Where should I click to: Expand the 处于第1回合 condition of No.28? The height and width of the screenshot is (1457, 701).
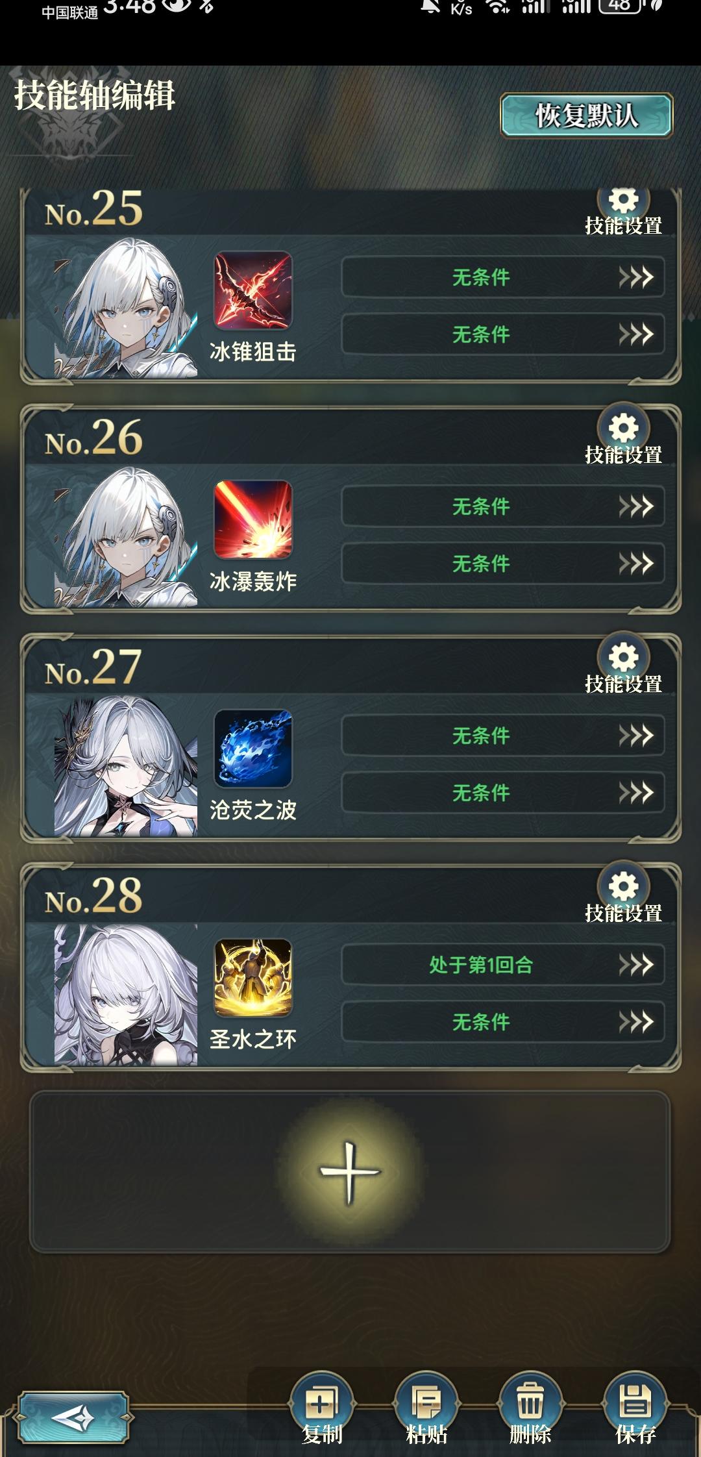tap(503, 965)
